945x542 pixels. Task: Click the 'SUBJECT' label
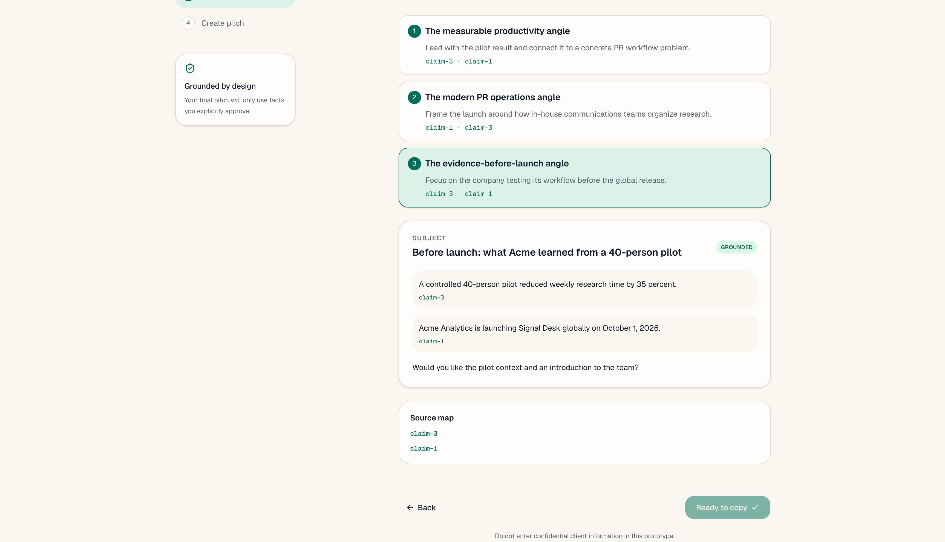429,238
